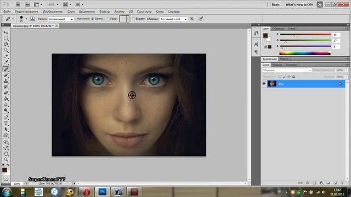Toggle the Clone Source panel button
Image resolution: width=351 pixels, height=197 pixels.
pos(32,19)
